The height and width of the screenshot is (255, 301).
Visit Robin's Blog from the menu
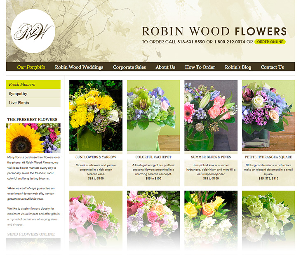point(238,67)
